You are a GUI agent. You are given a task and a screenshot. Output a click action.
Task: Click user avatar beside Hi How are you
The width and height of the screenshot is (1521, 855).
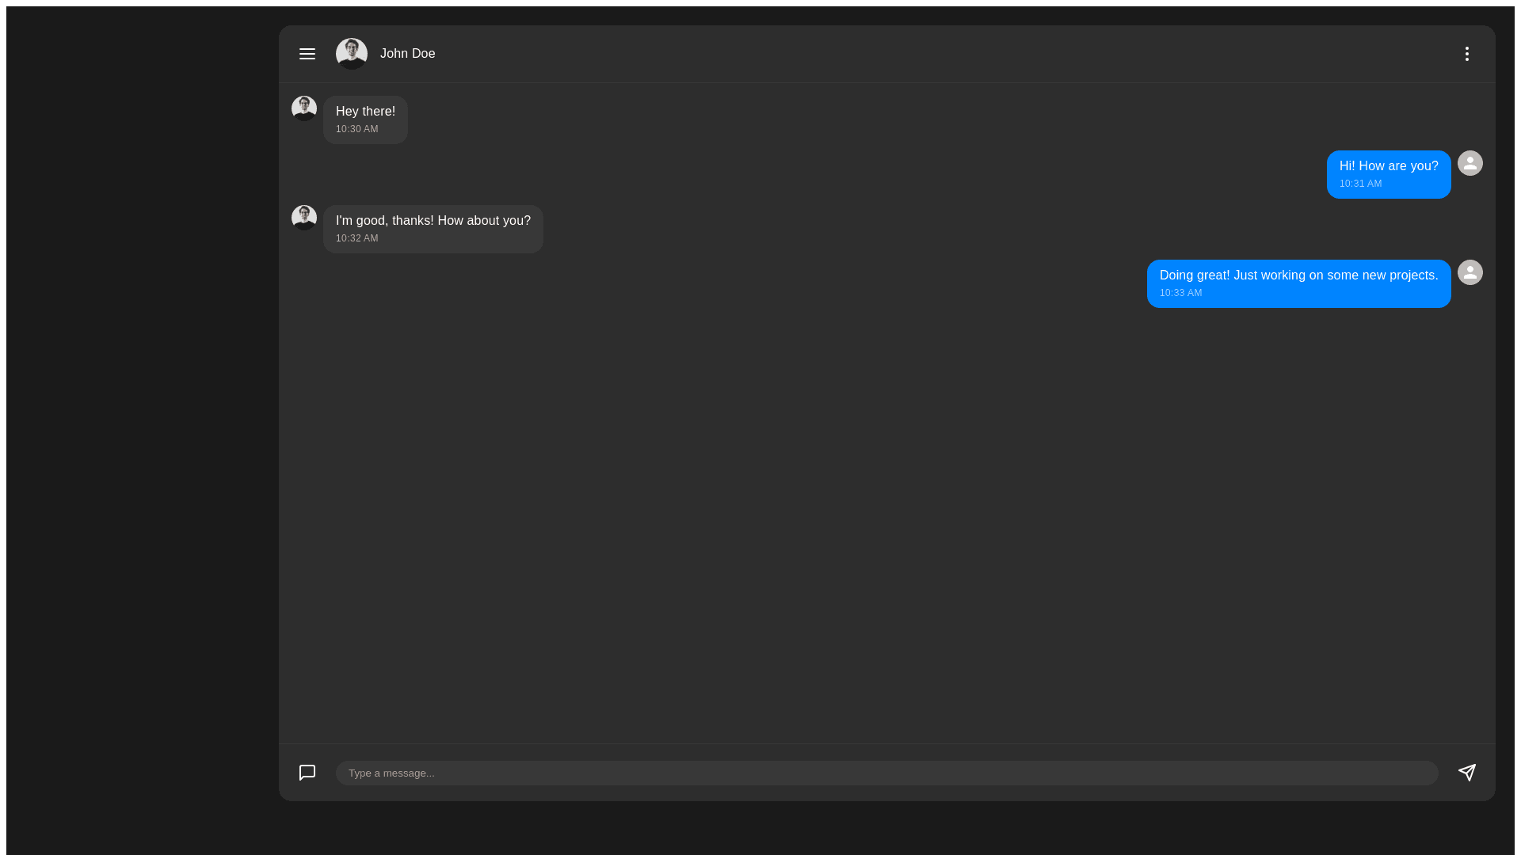pos(1470,163)
